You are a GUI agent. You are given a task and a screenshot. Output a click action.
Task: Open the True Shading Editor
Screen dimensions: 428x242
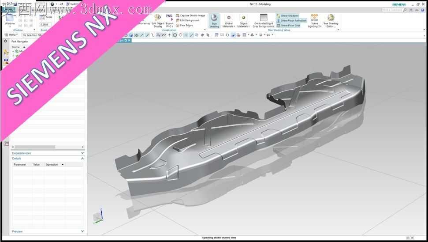[x=331, y=21]
